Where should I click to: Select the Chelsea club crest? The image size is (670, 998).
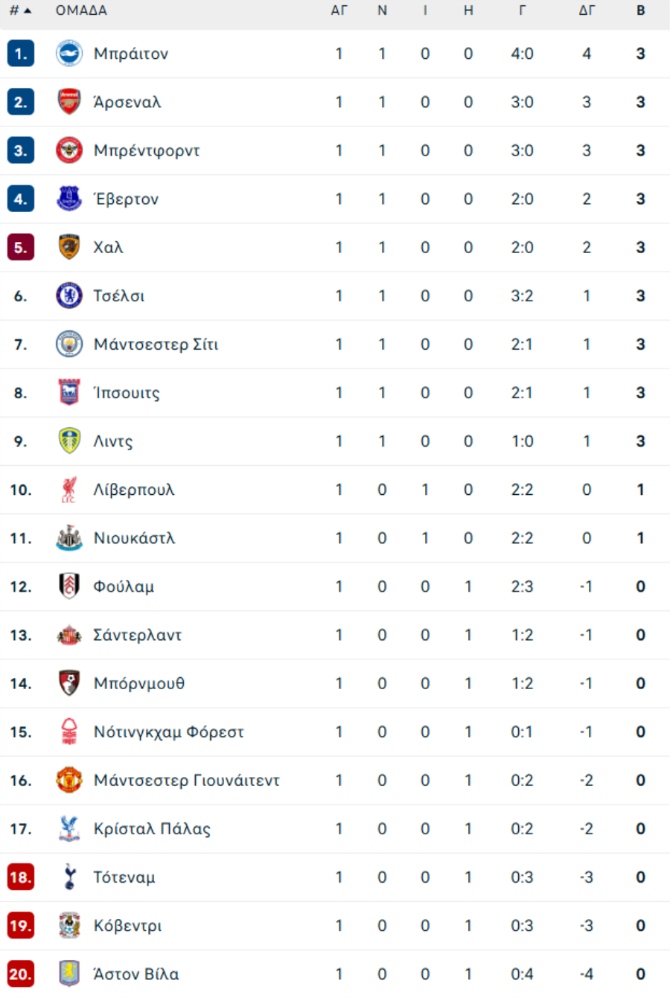tap(69, 295)
